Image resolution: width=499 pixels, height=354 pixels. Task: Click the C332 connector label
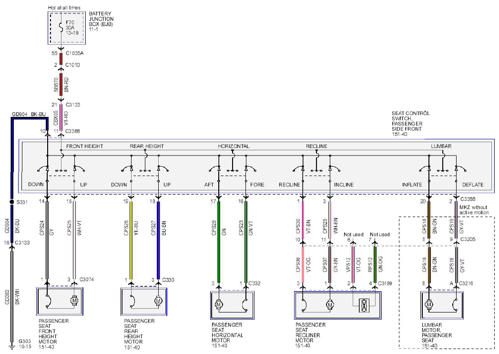pos(255,283)
